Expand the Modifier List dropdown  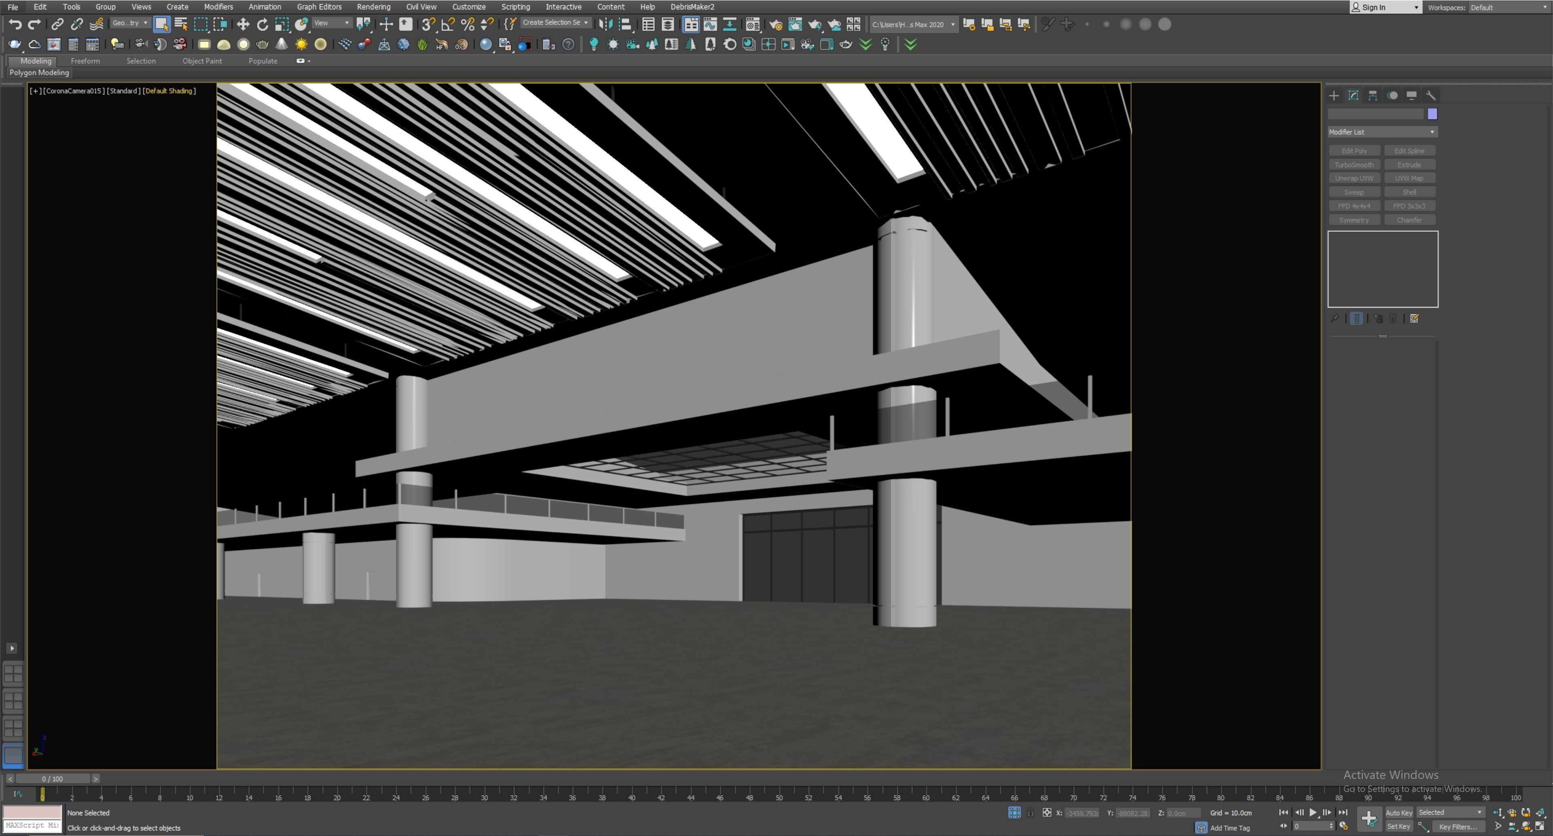[x=1382, y=132]
